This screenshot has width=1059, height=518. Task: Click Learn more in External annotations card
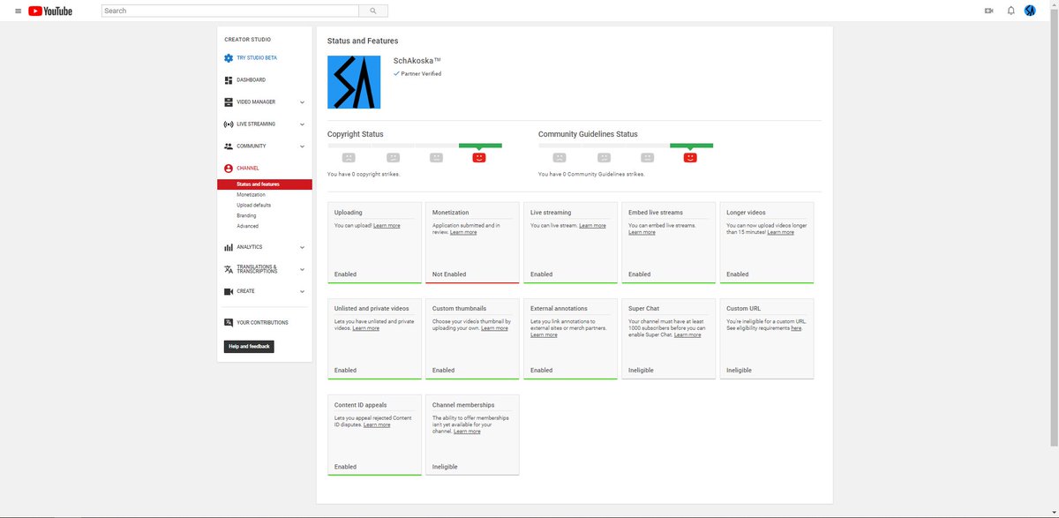pos(544,335)
